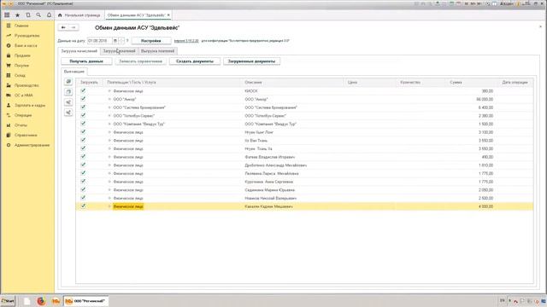Uncheck the highlighted Кахалян row checkbox

[83, 206]
